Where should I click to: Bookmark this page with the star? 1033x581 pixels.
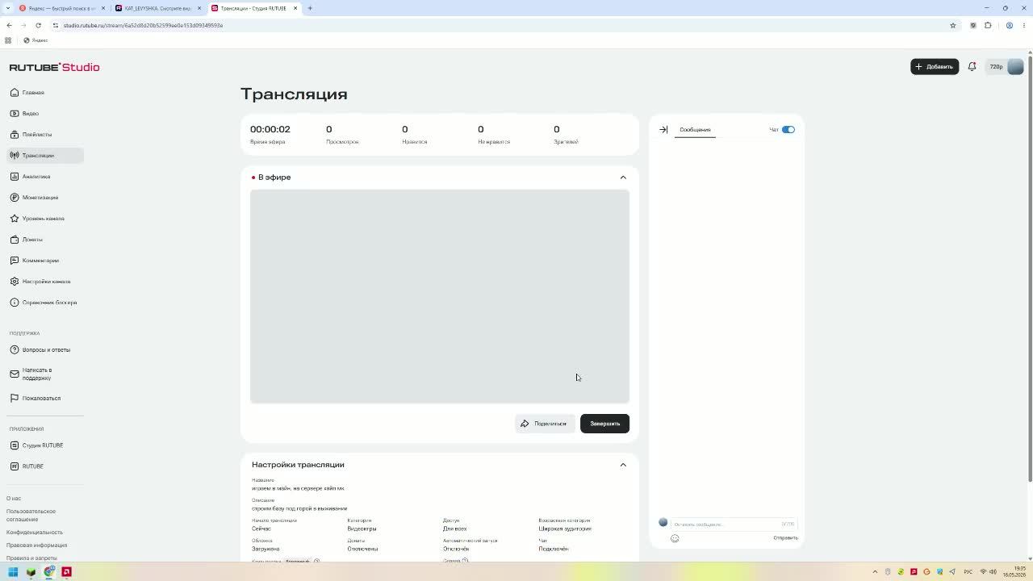(x=952, y=25)
